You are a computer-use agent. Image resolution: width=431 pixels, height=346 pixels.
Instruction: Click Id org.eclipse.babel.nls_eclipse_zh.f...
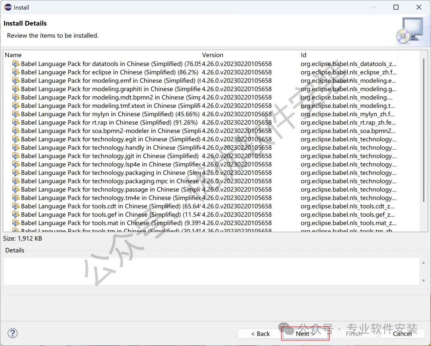[x=348, y=72]
